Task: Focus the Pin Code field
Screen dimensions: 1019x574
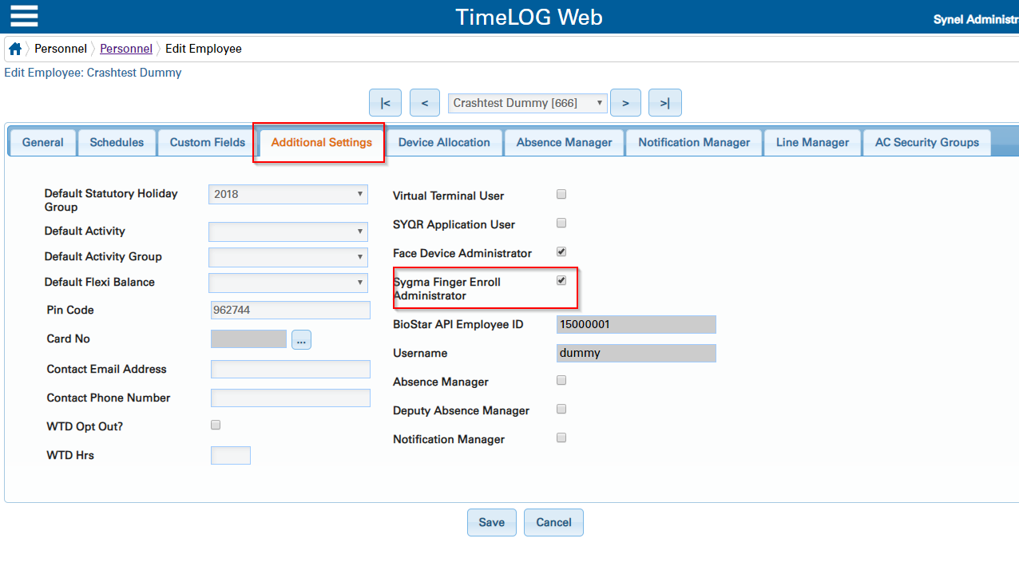Action: (291, 310)
